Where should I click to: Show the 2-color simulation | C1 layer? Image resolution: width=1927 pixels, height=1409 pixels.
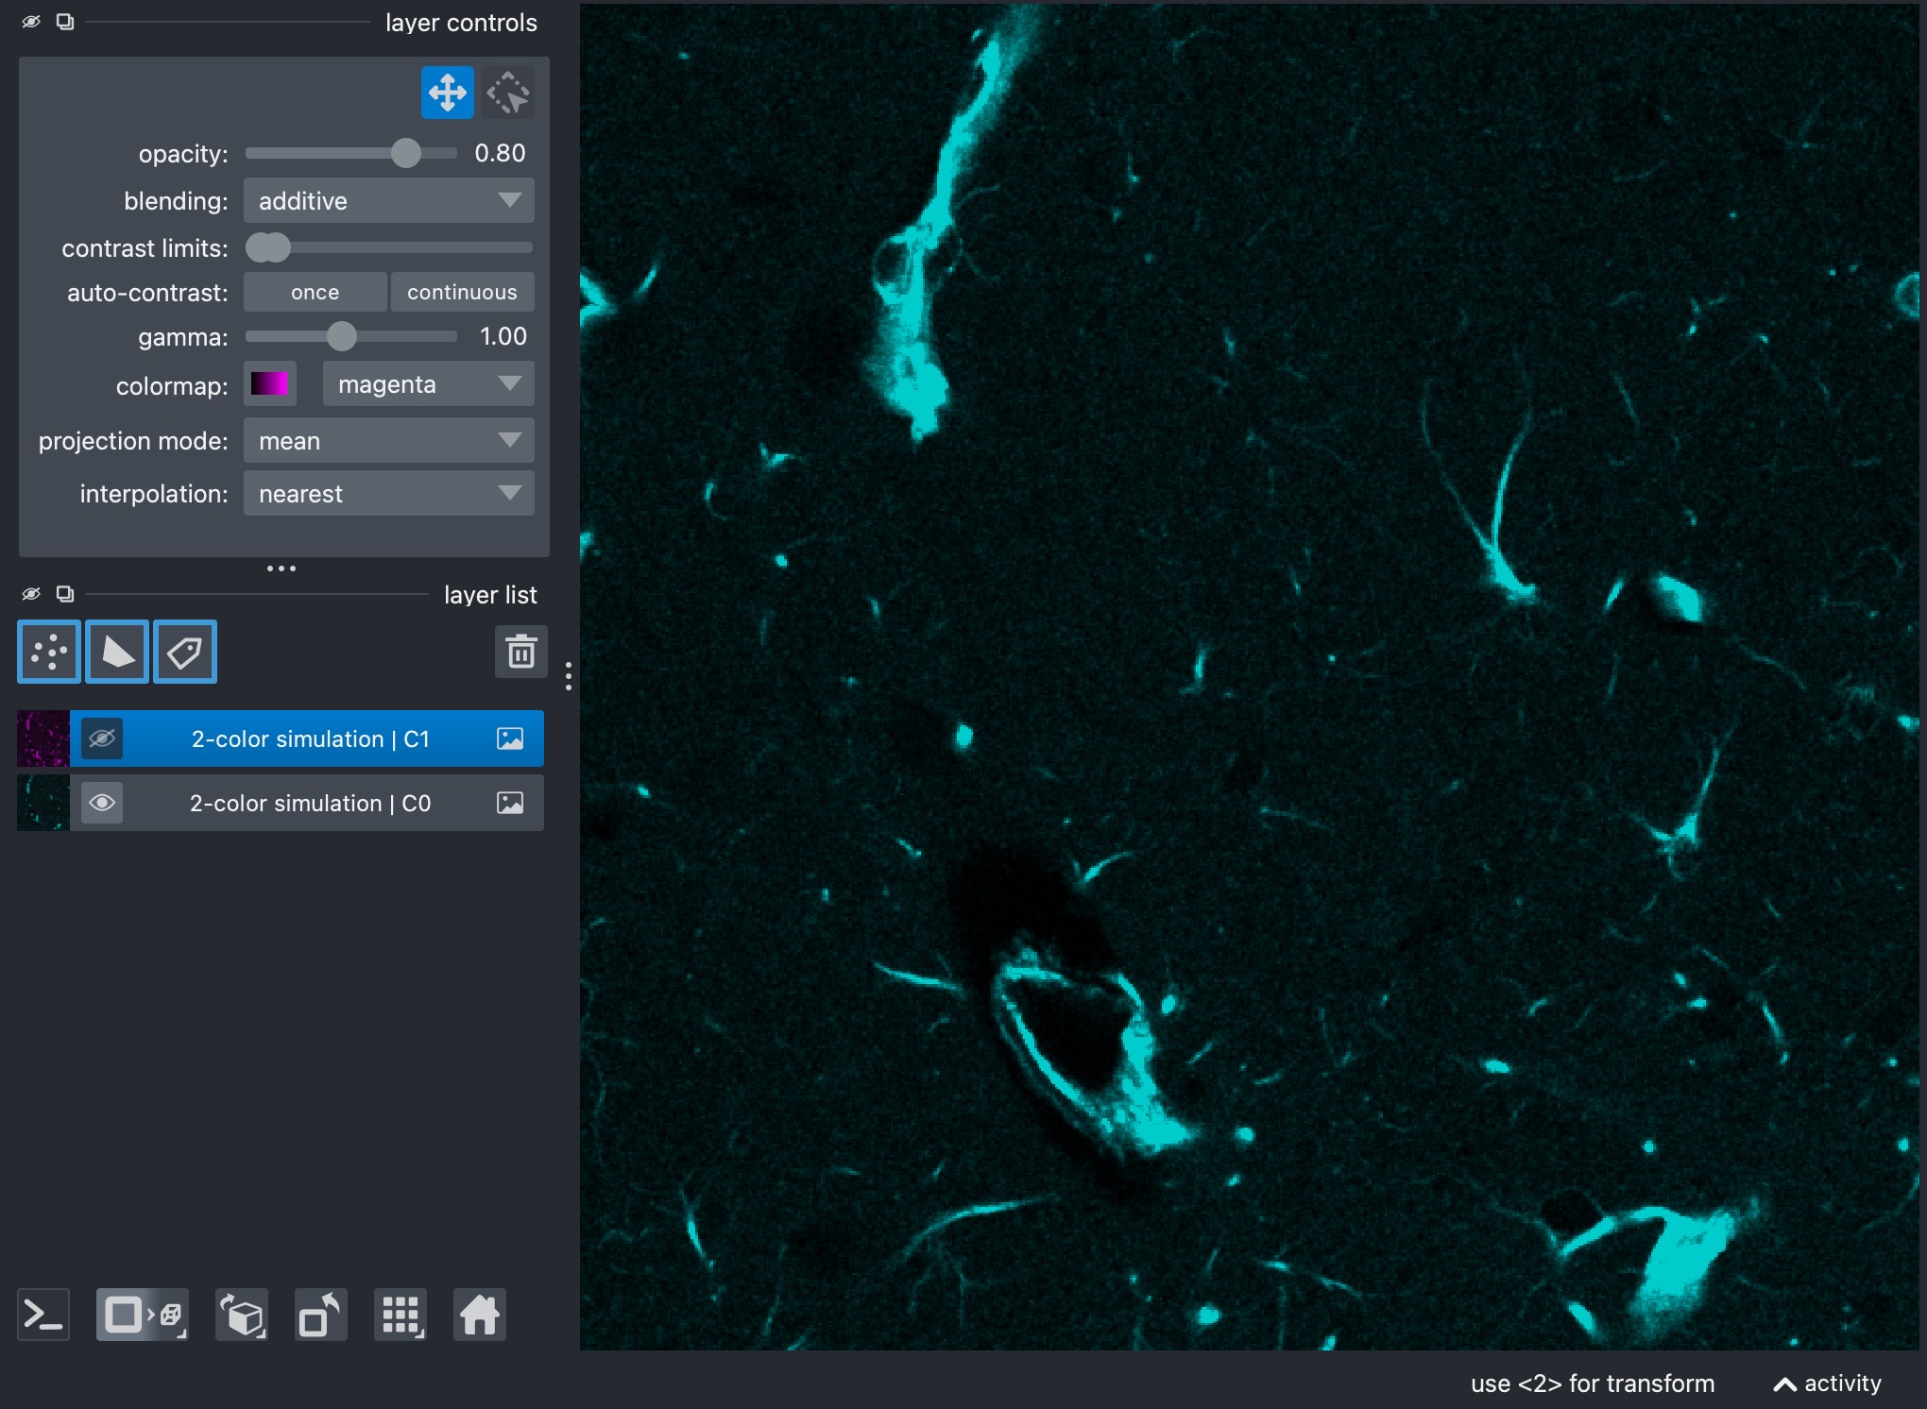[x=102, y=738]
